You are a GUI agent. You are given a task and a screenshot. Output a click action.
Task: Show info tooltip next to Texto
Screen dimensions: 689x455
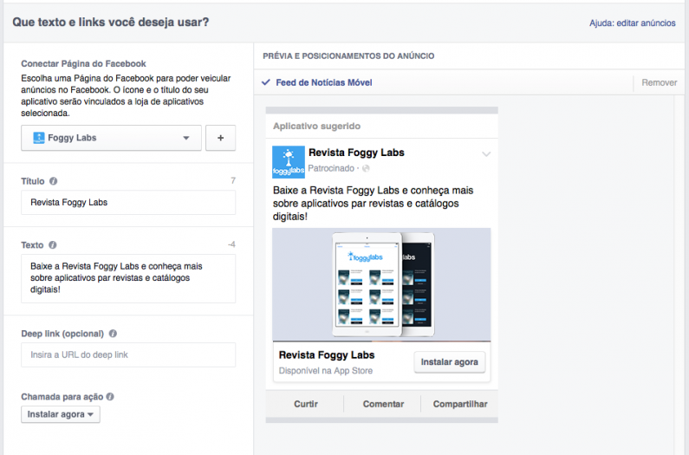(52, 245)
